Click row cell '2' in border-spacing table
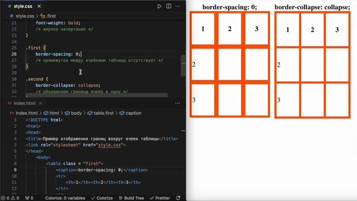Screen dimensions: 357x201 pyautogui.click(x=203, y=64)
